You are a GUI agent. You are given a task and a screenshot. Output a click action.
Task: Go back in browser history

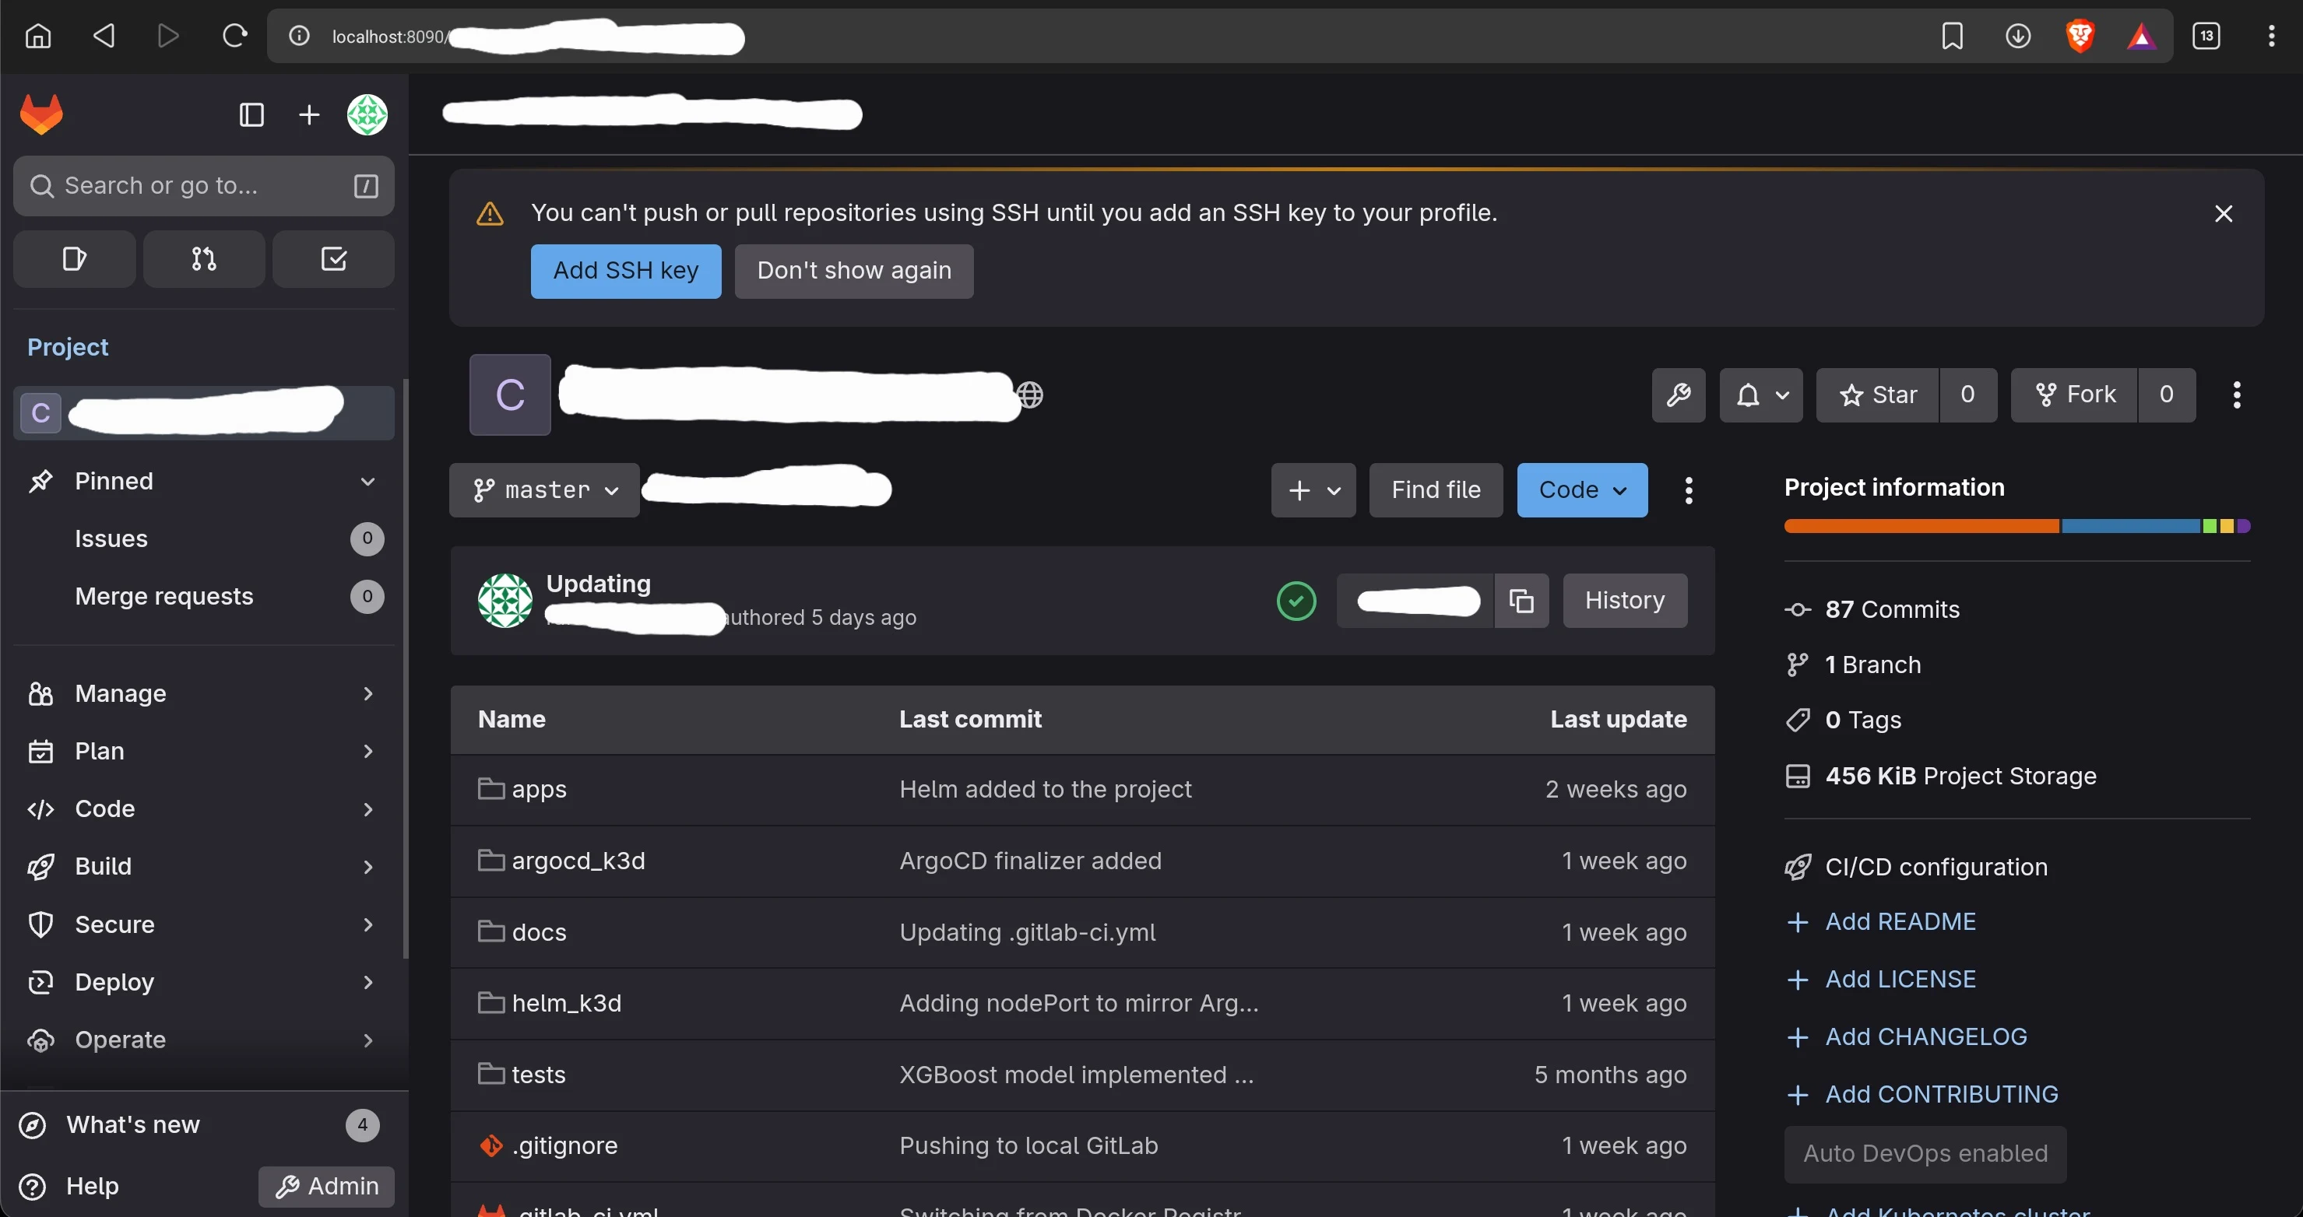pos(104,36)
